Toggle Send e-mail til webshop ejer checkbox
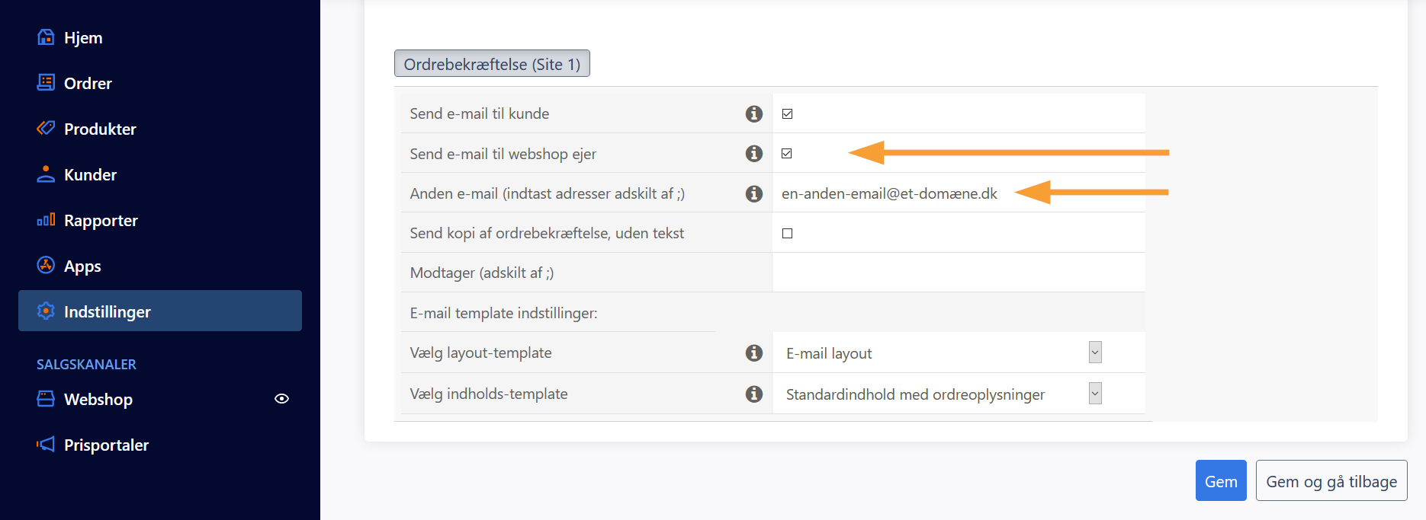 [x=787, y=154]
